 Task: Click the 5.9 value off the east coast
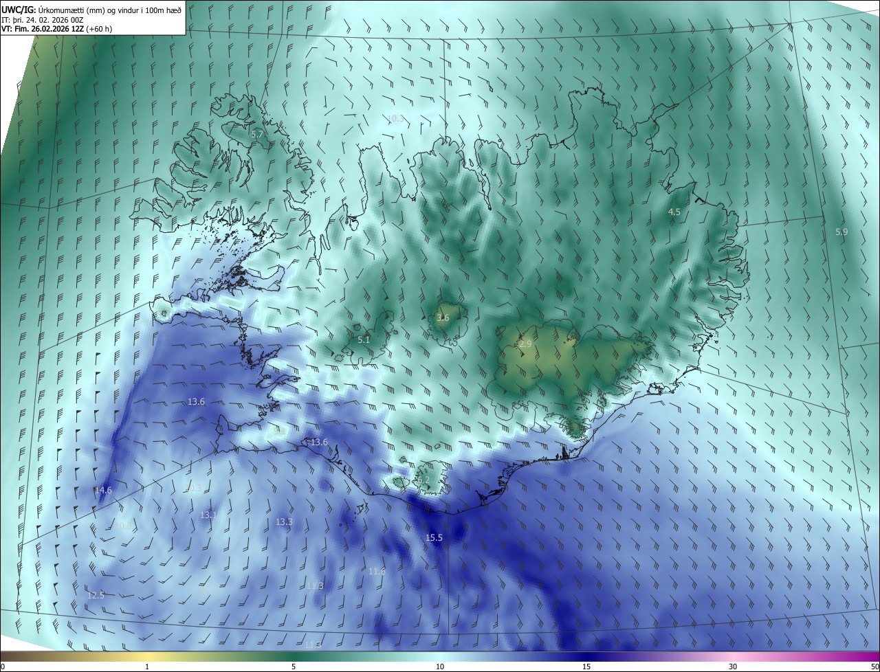pos(841,232)
